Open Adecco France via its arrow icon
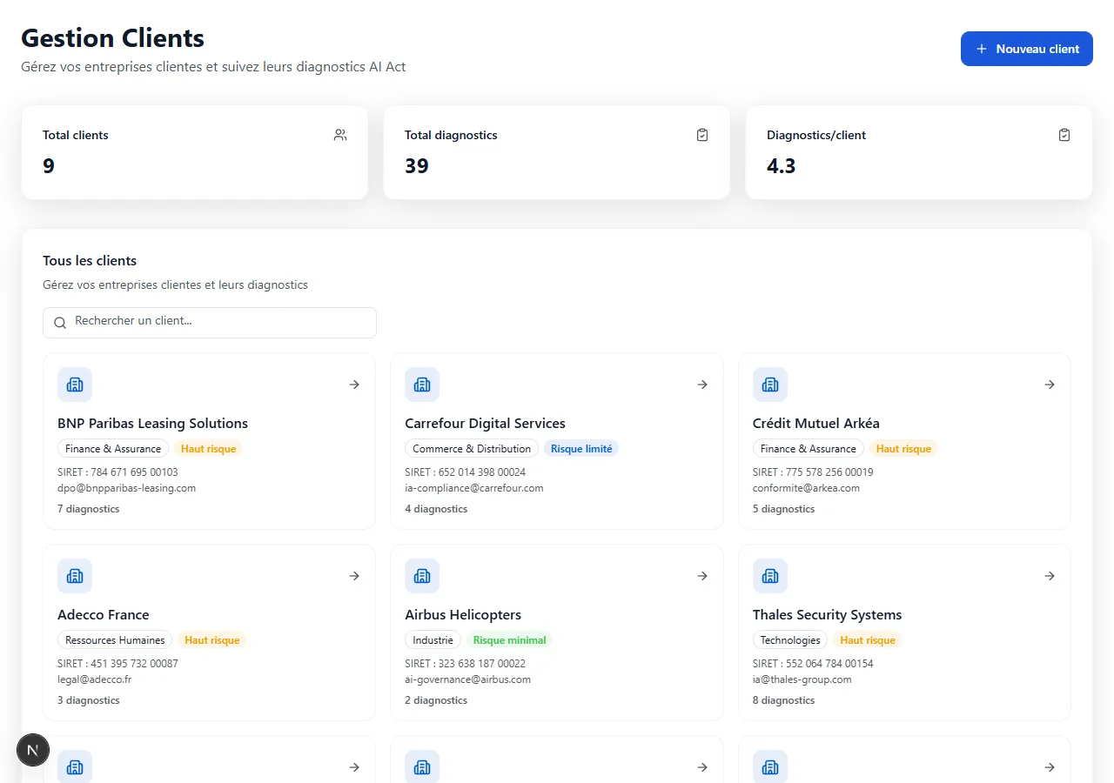1114x783 pixels. click(x=354, y=576)
